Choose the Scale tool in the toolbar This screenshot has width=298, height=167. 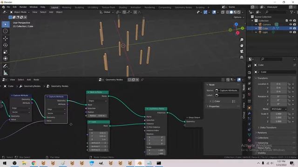[5, 52]
